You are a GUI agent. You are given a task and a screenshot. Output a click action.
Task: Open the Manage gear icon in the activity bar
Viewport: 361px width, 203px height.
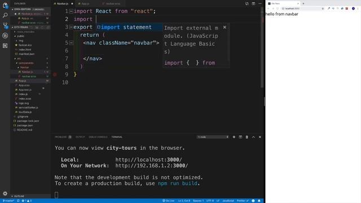pos(5,193)
